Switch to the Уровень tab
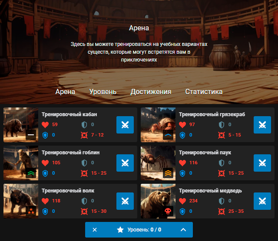The width and height of the screenshot is (278, 241). [x=103, y=92]
